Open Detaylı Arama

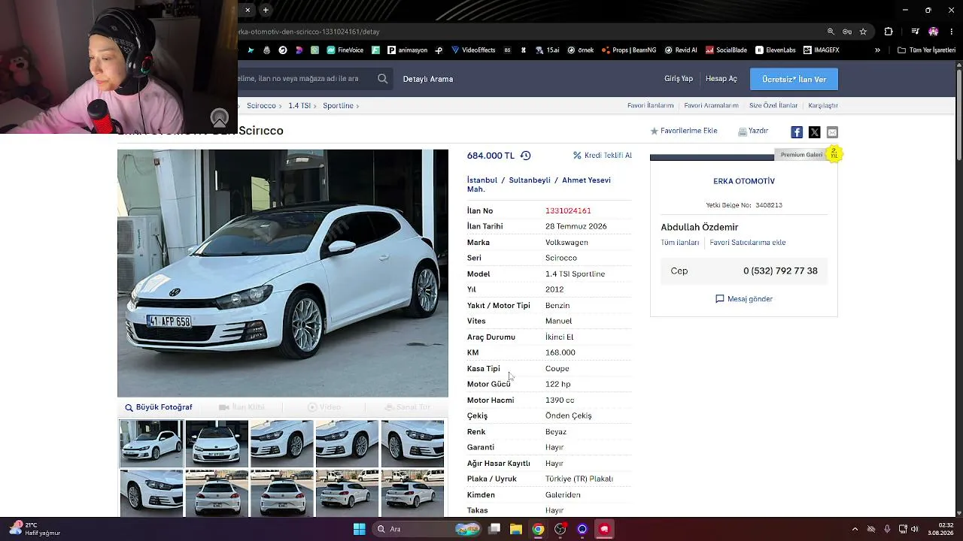pos(428,79)
